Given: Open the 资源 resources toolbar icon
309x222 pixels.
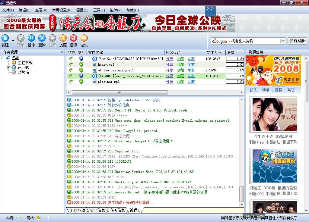Looking at the screenshot, I should [x=63, y=38].
